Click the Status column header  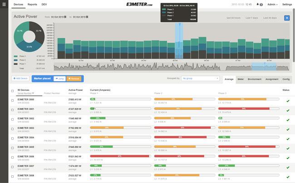point(286,90)
